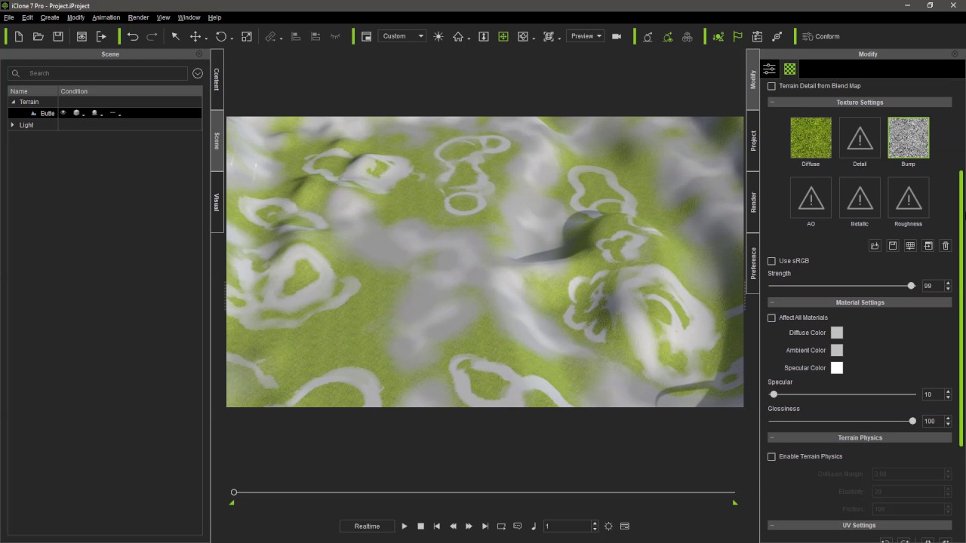Select the Diffuse texture thumbnail
Image resolution: width=966 pixels, height=543 pixels.
coord(811,137)
